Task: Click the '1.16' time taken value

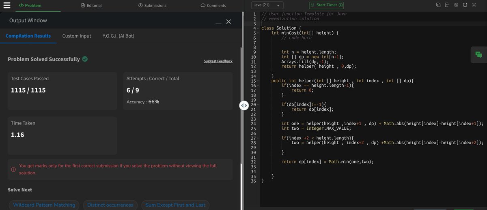Action: coord(17,135)
